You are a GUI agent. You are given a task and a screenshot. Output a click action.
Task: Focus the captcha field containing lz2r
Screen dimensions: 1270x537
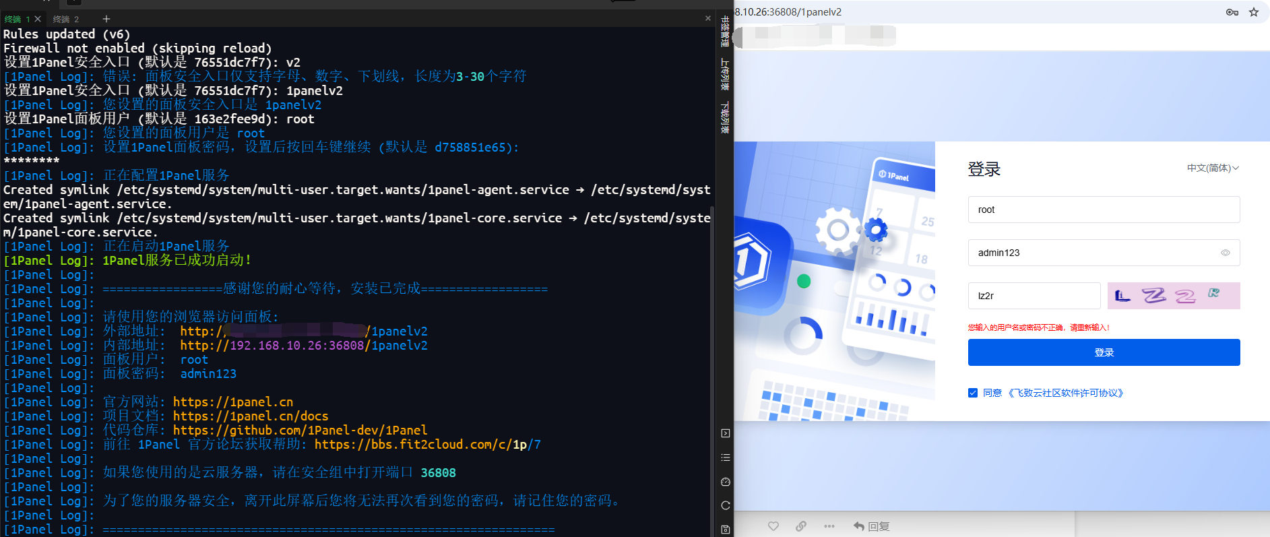pos(1034,296)
